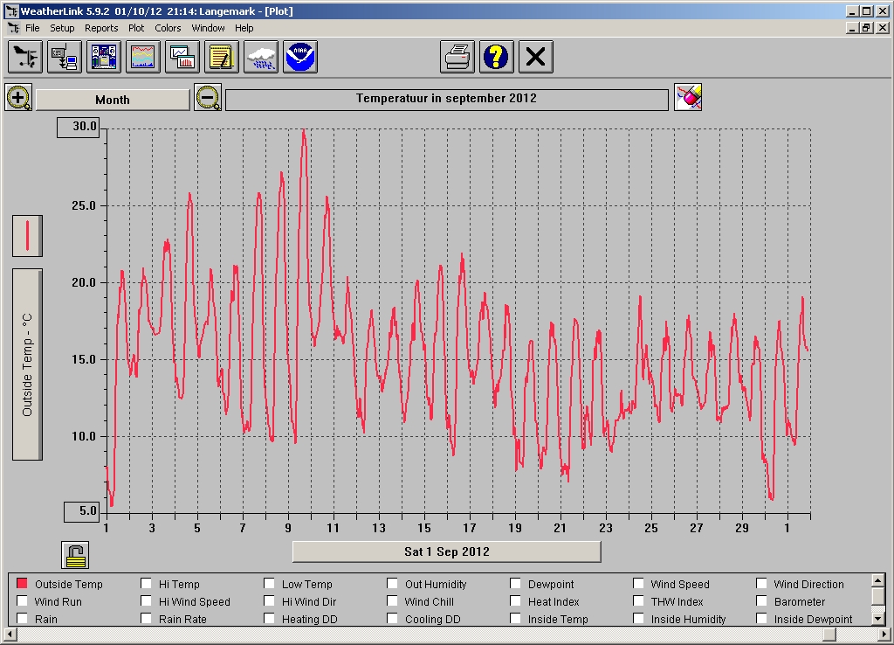Open the strip chart icon

pos(143,57)
